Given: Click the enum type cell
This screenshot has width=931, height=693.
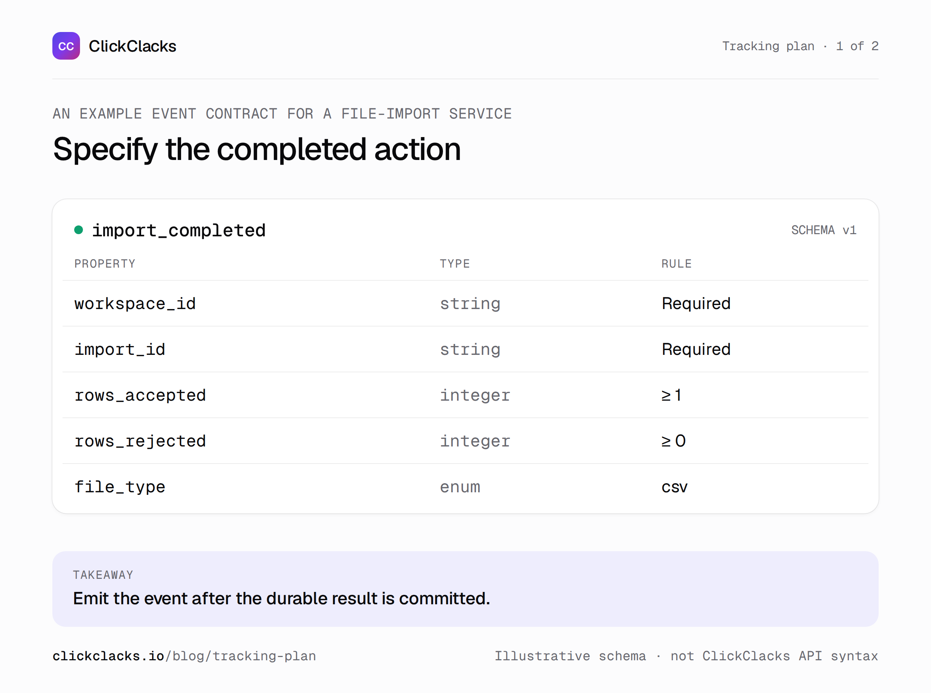Looking at the screenshot, I should [x=460, y=487].
